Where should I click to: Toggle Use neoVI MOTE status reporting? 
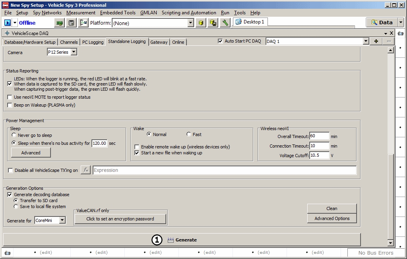[x=10, y=97]
